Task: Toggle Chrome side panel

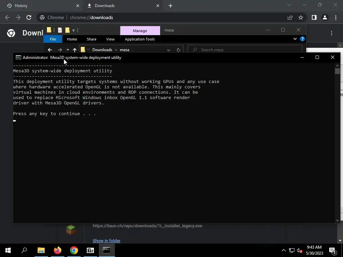Action: [x=314, y=17]
